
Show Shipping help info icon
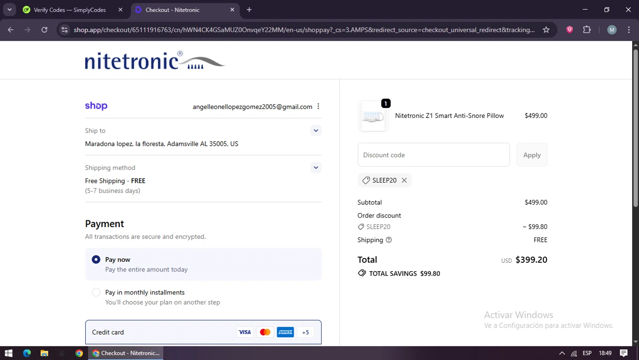tap(389, 240)
